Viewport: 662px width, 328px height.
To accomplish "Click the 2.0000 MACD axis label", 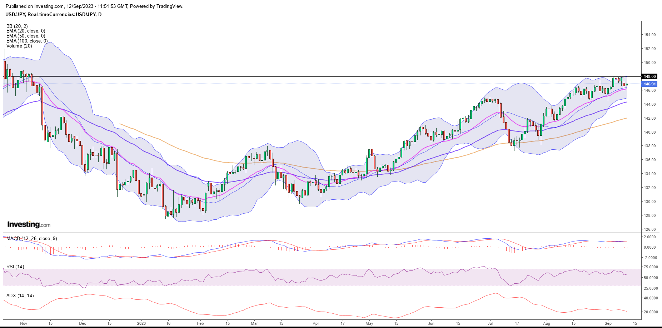I will [650, 237].
